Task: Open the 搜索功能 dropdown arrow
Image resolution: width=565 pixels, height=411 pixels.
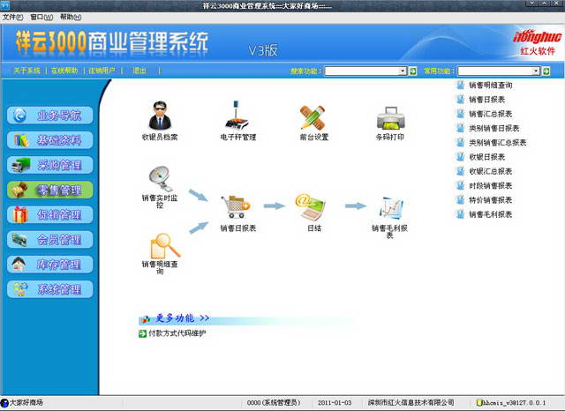Action: 403,71
